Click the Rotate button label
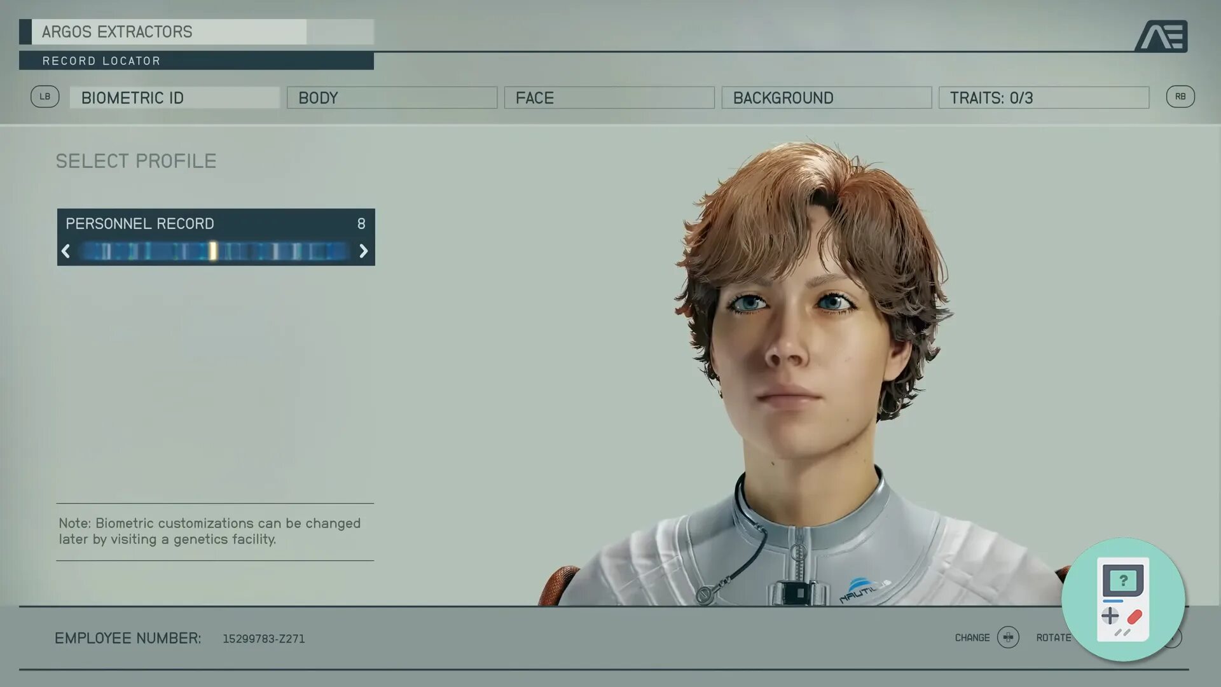This screenshot has height=687, width=1221. [x=1053, y=637]
